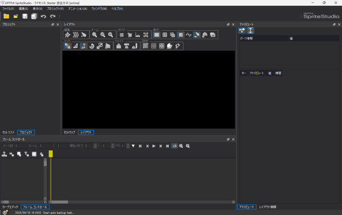Viewport: 342px width, 215px height.
Task: Click the T-part add icon in frame control
Action: point(27,154)
